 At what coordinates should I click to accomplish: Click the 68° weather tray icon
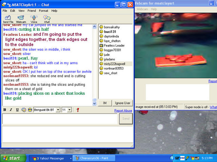pos(177,158)
